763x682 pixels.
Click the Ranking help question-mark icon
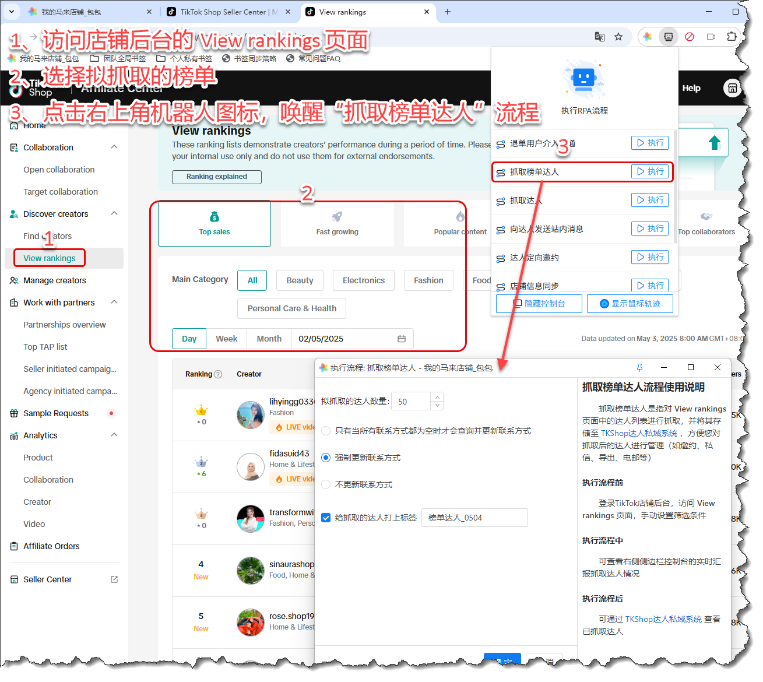tap(219, 374)
